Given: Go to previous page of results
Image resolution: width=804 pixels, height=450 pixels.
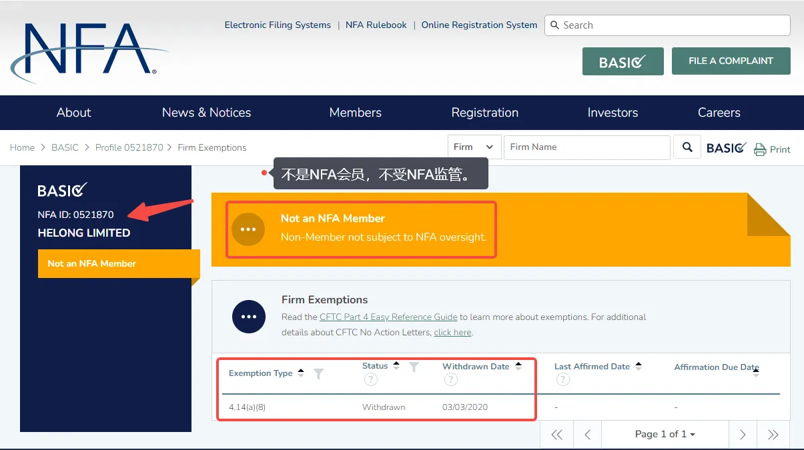Looking at the screenshot, I should (587, 435).
